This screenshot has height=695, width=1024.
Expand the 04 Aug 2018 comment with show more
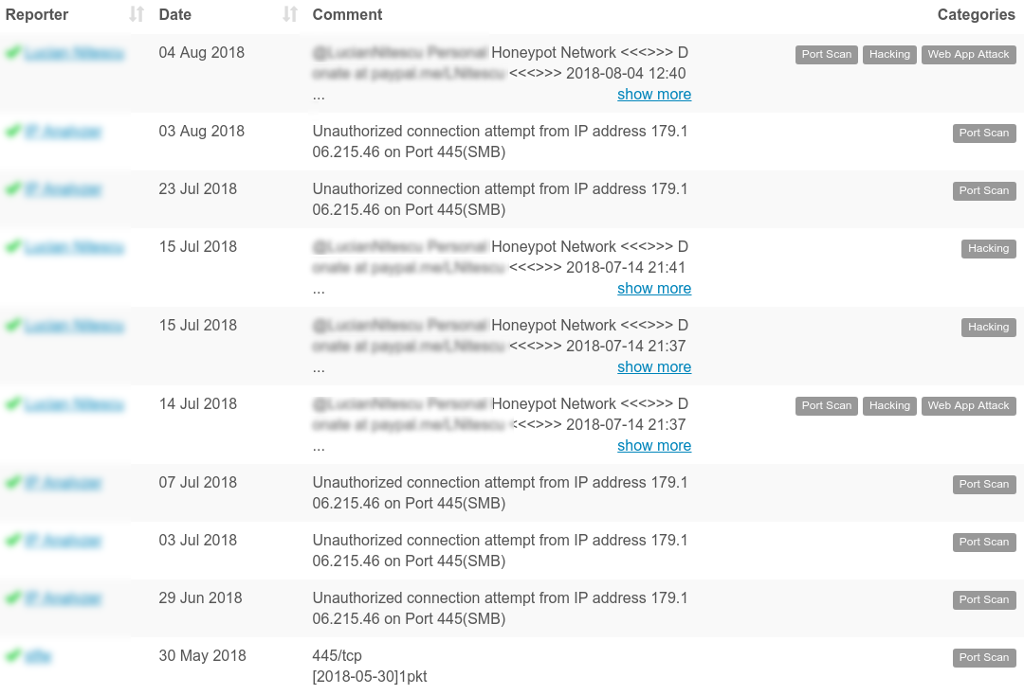(654, 95)
